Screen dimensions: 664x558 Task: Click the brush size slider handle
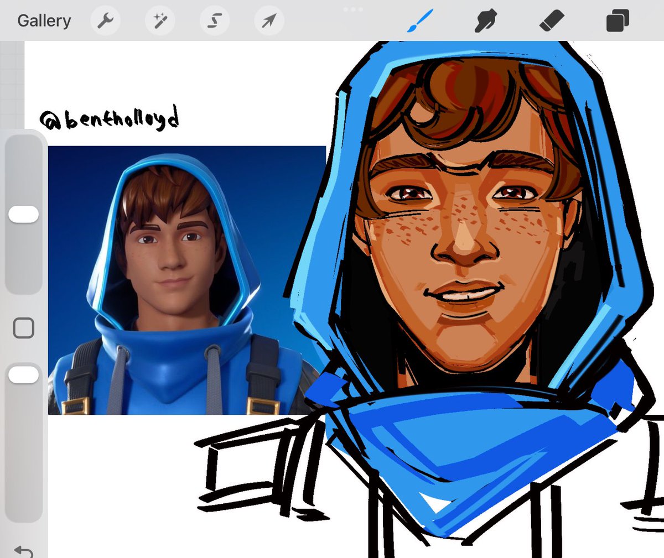pyautogui.click(x=23, y=215)
